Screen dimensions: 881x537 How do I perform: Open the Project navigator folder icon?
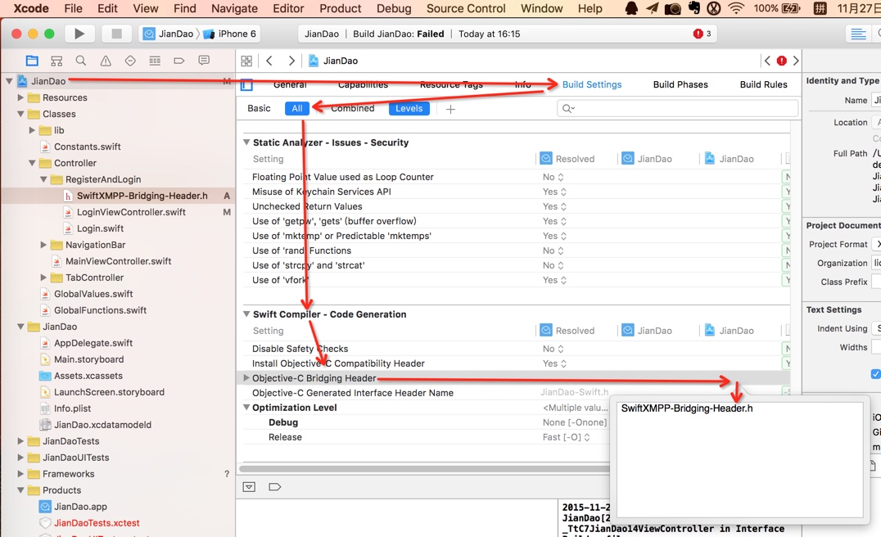point(32,61)
